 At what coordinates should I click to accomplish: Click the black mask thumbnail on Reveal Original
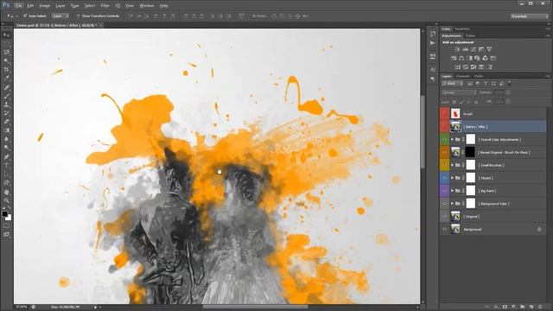(470, 152)
